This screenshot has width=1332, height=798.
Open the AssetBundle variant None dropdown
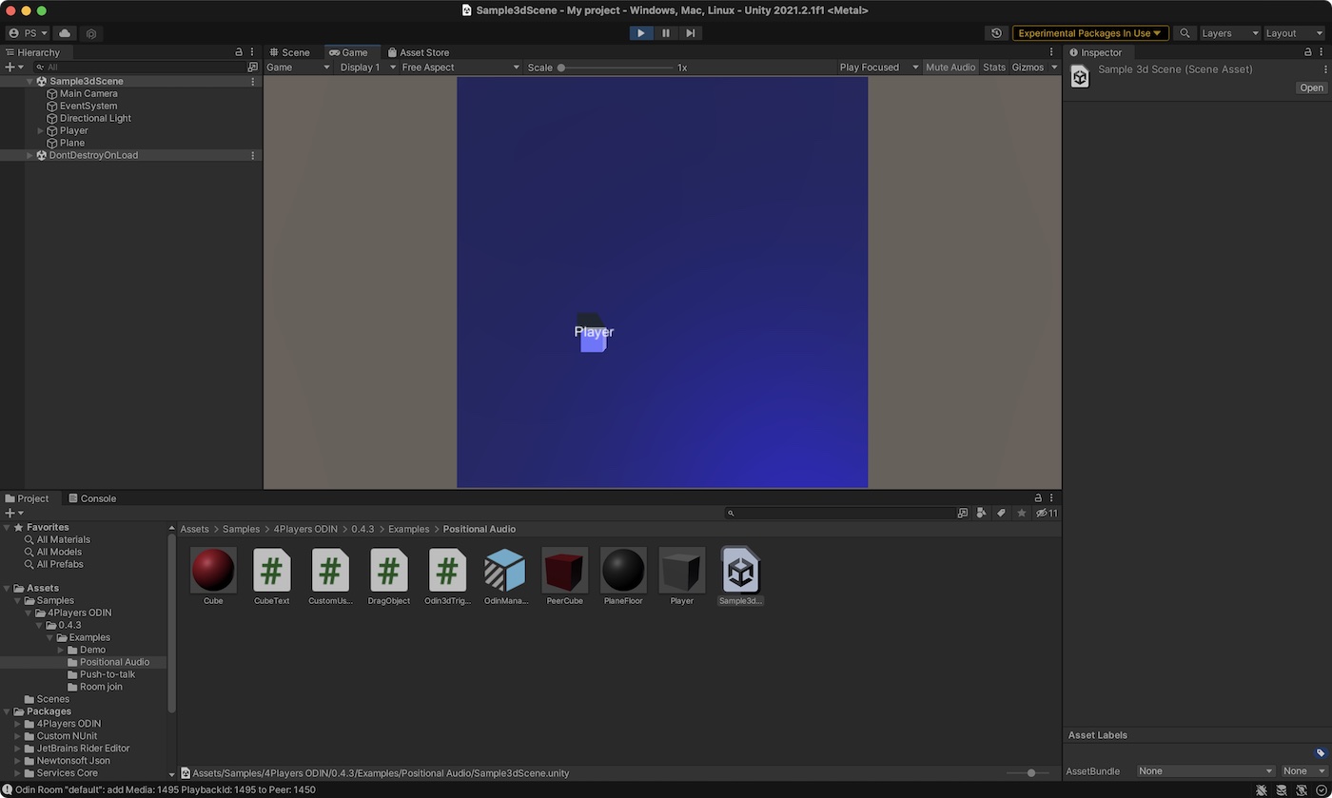[1303, 771]
